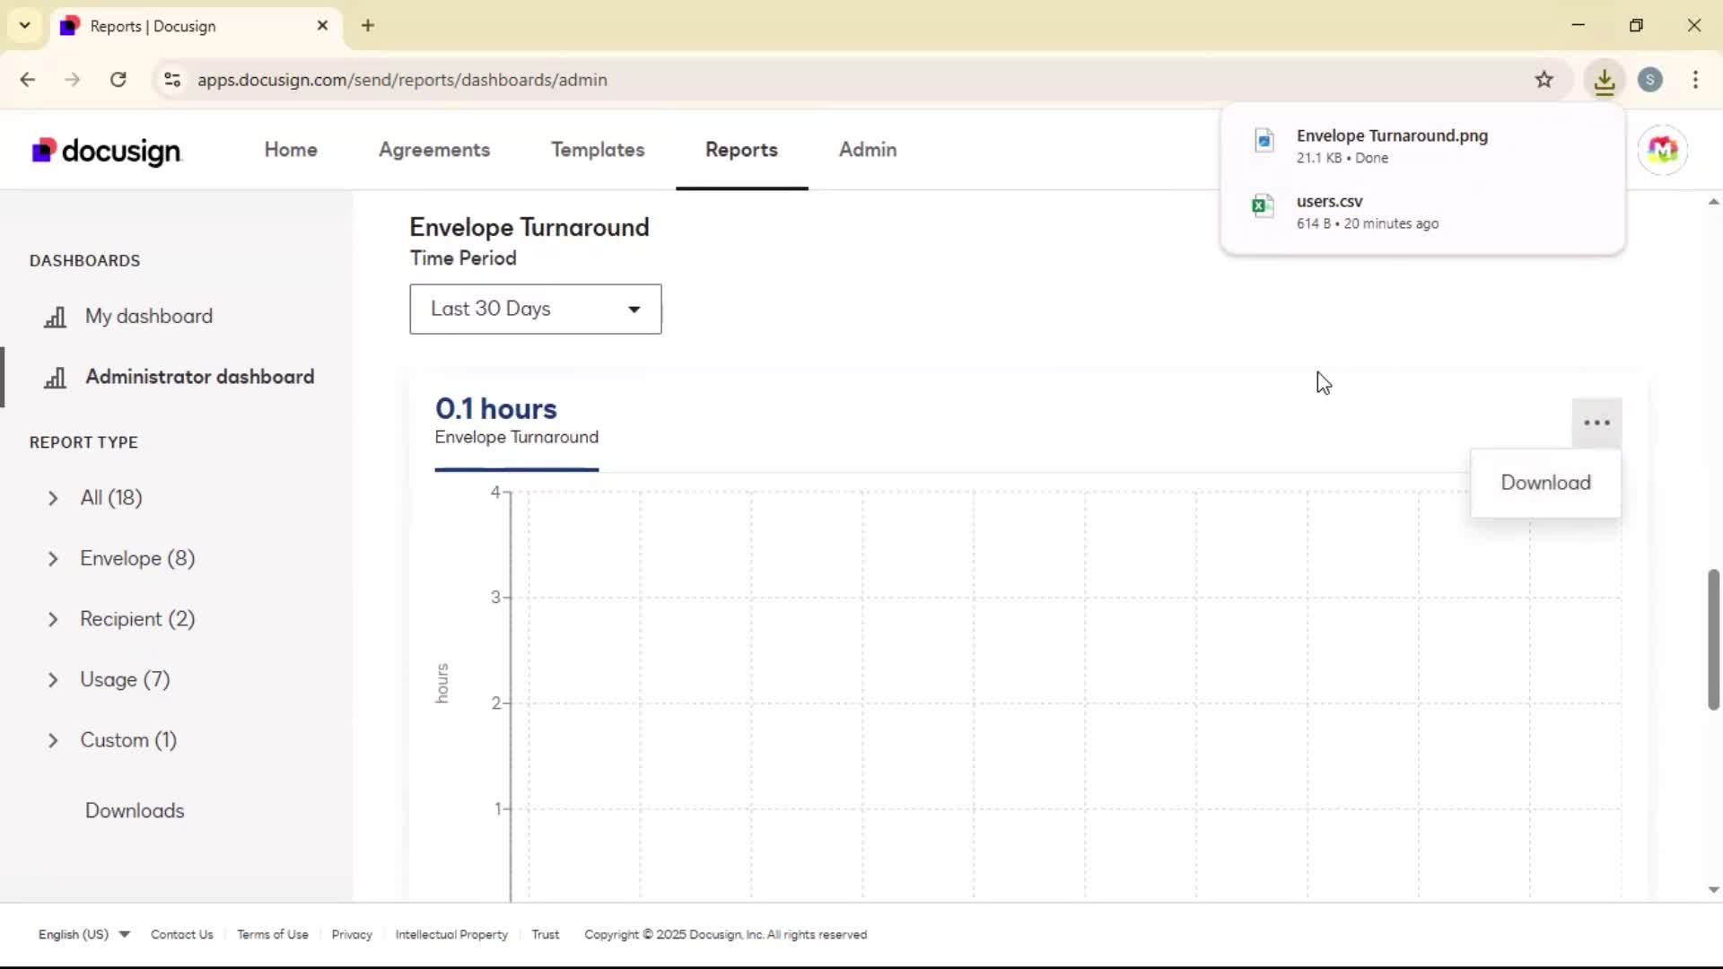Close the Reports | Docusign tab
Viewport: 1723px width, 969px height.
click(x=323, y=26)
